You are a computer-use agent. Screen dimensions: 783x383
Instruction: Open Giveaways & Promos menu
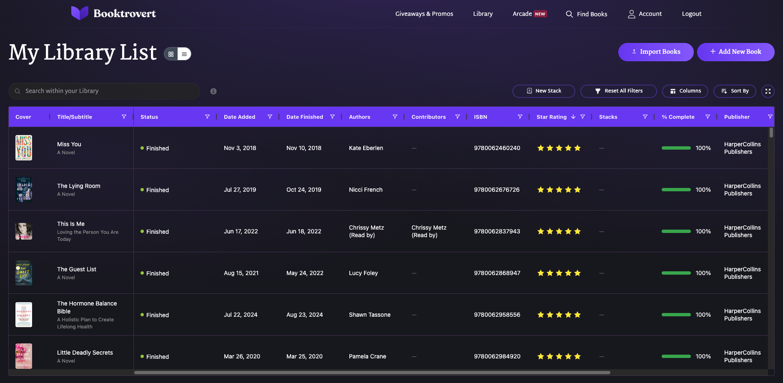424,14
